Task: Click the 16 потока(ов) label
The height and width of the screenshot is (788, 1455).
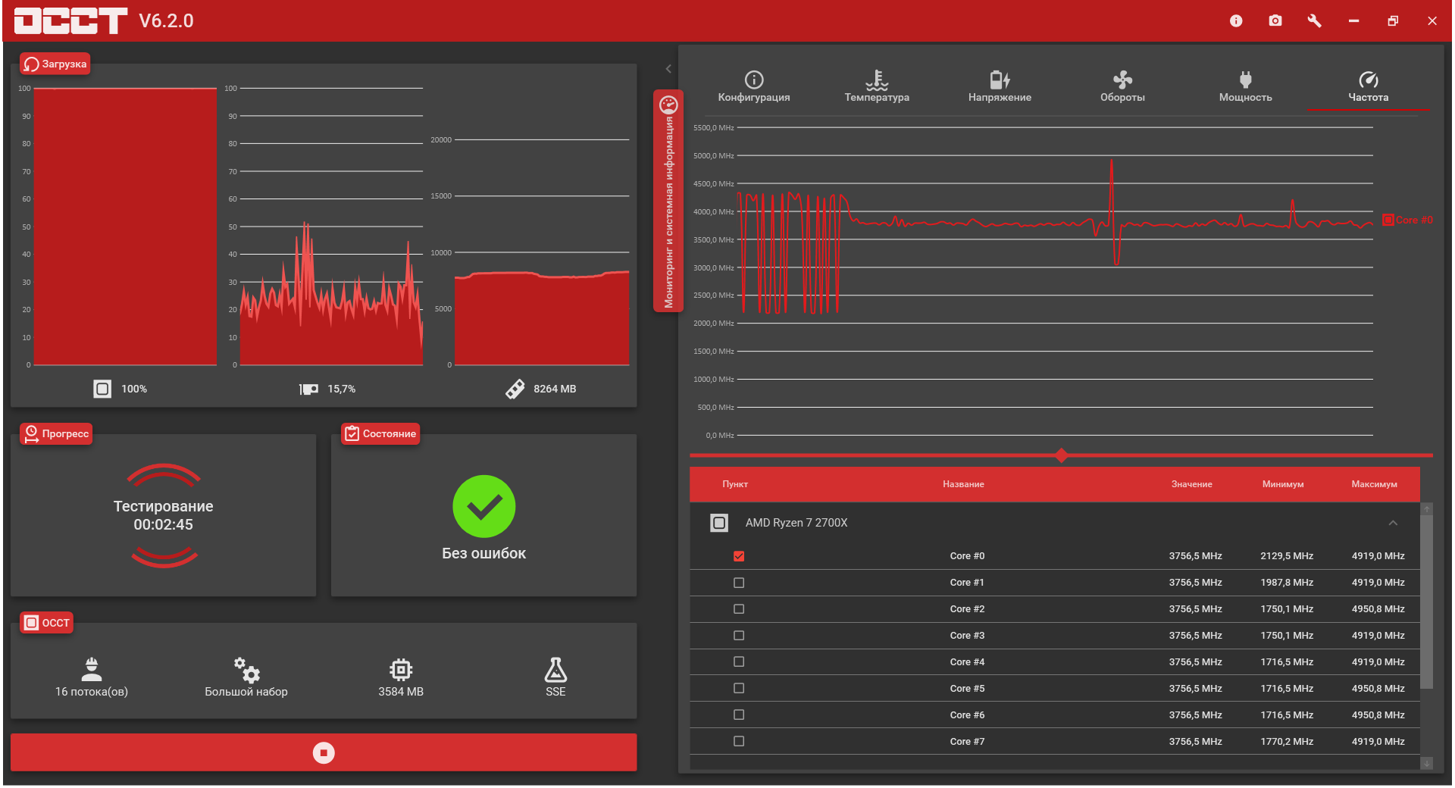Action: pyautogui.click(x=92, y=692)
